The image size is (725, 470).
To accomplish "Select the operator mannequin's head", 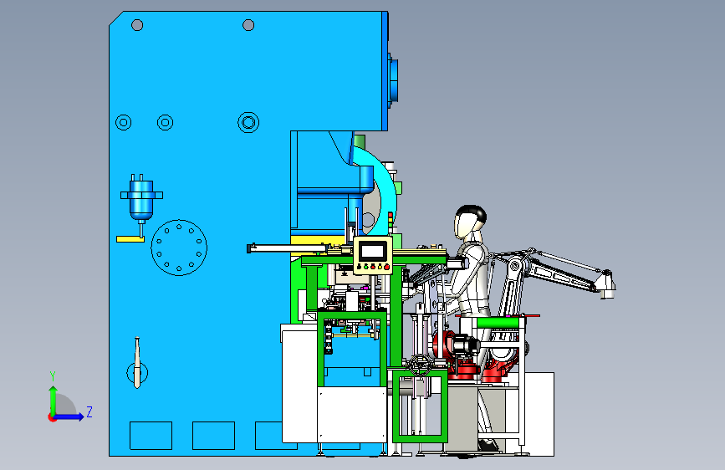I will (x=470, y=222).
